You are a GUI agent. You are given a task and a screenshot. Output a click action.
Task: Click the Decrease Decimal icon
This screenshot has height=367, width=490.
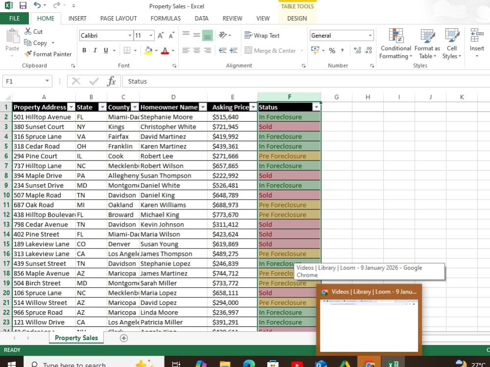point(368,50)
